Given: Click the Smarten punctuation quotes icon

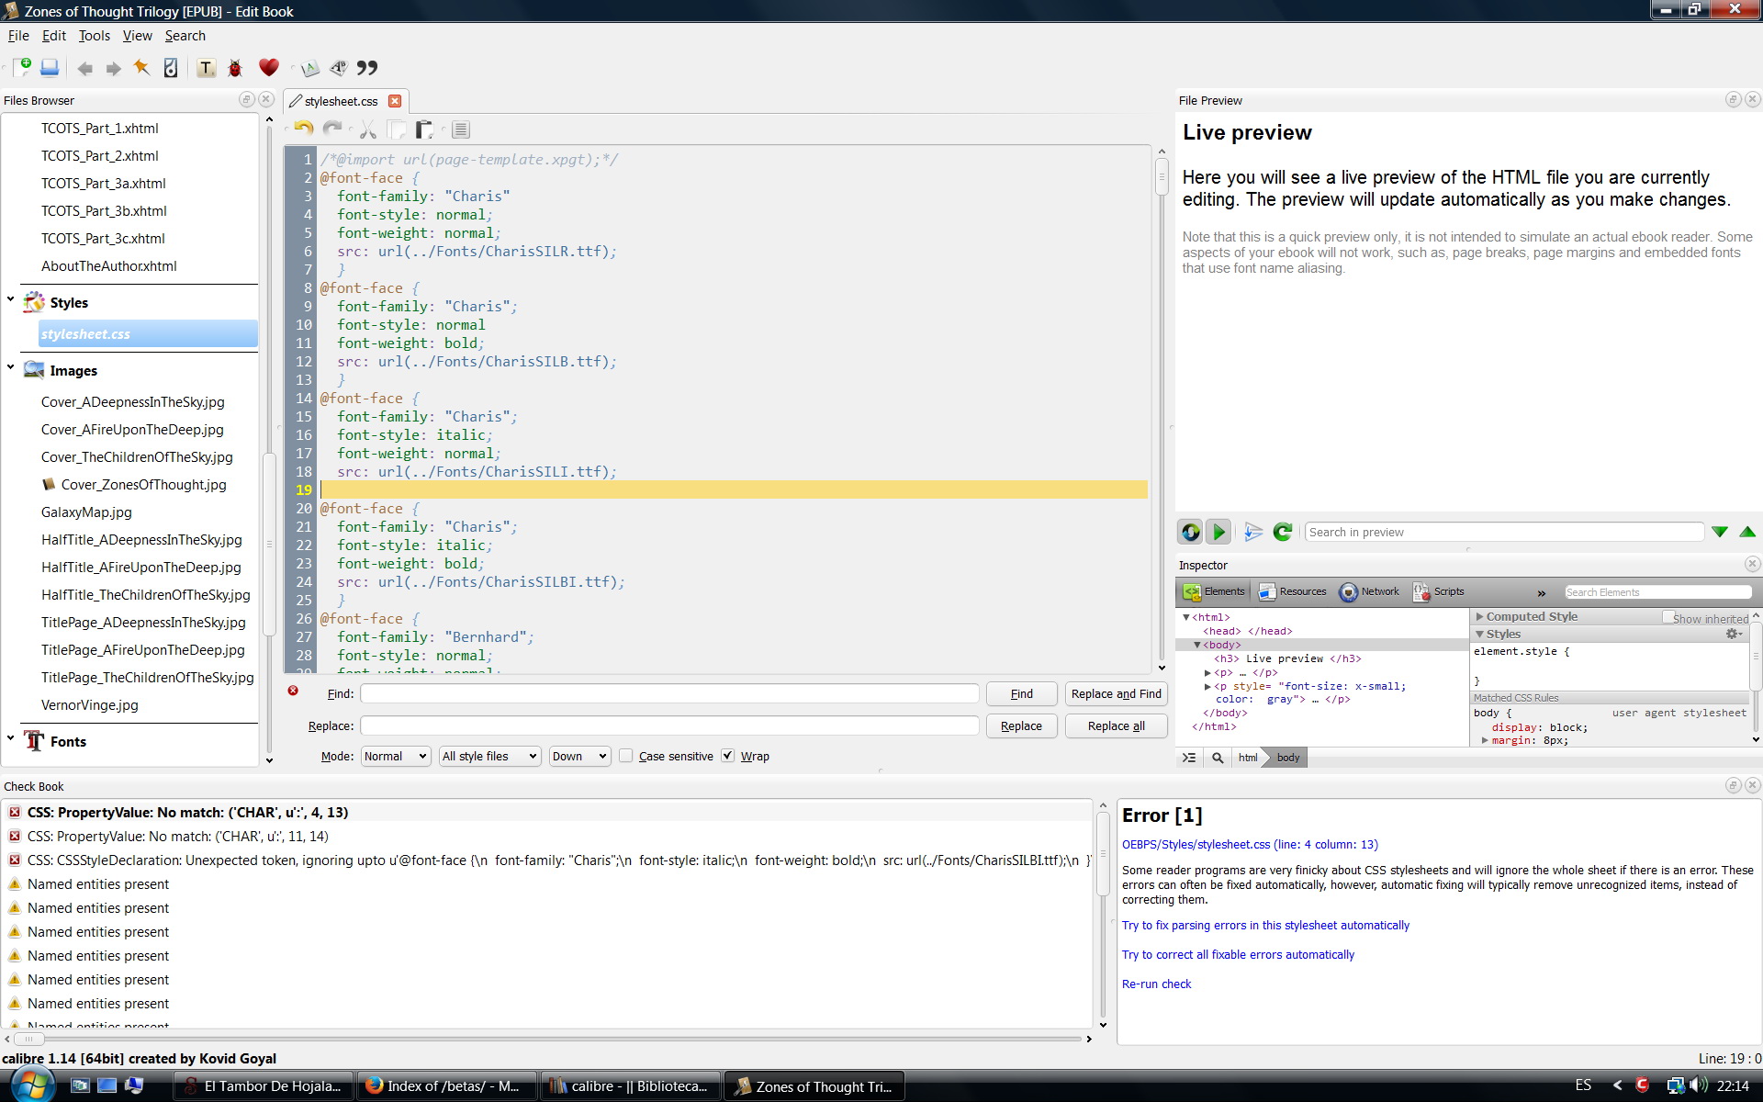Looking at the screenshot, I should click(367, 68).
